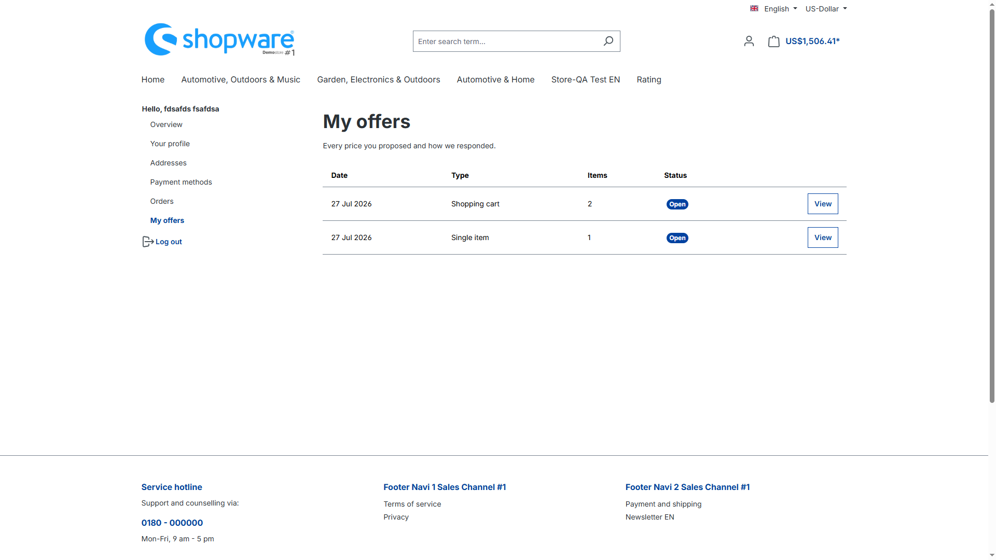The width and height of the screenshot is (996, 560).
Task: Click the My offers page heading
Action: (366, 122)
